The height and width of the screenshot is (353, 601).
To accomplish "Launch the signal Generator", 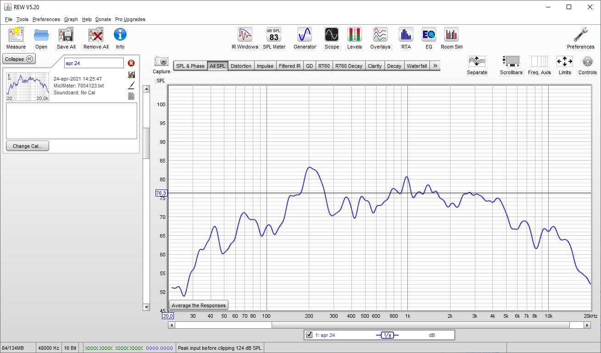I will [305, 35].
